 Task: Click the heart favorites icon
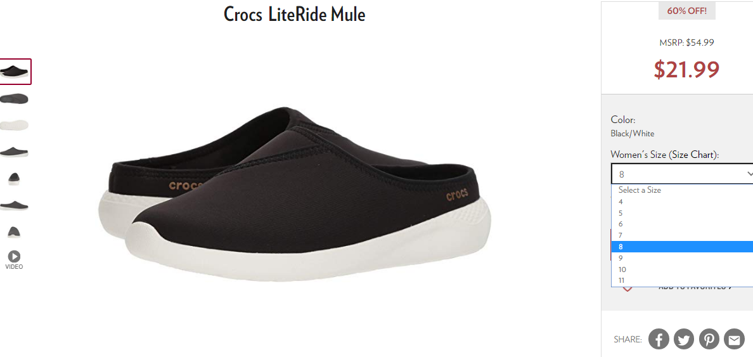[627, 289]
